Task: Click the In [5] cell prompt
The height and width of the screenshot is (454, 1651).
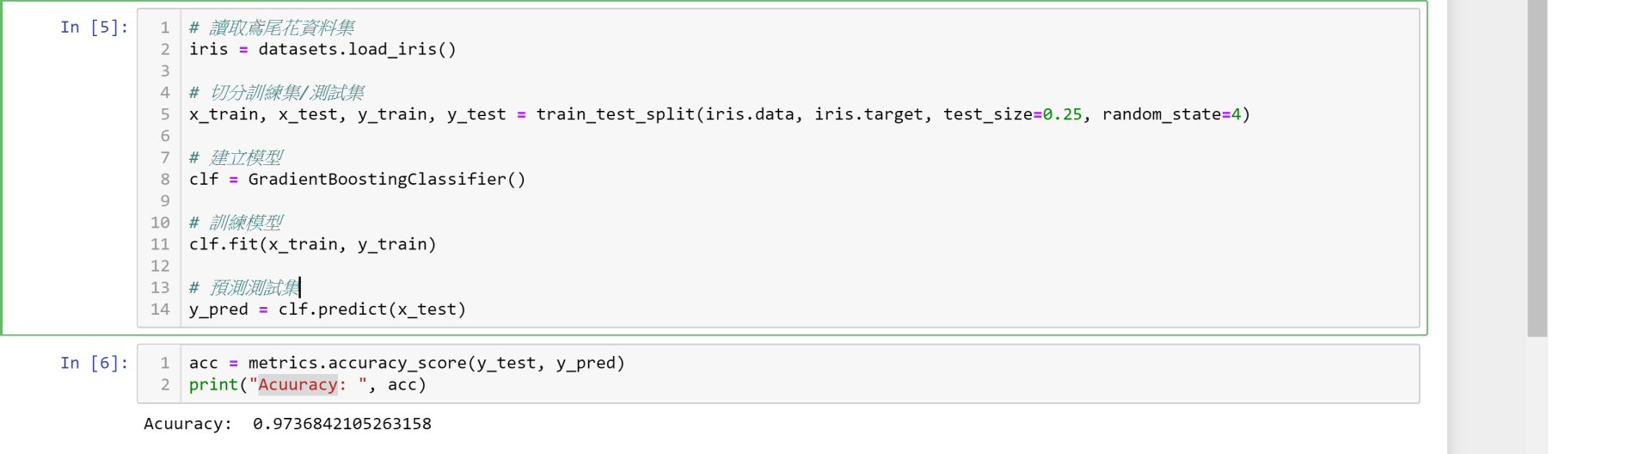Action: 94,28
